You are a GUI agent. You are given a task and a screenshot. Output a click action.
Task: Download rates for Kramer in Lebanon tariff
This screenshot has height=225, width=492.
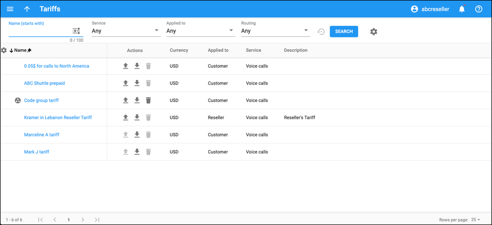[137, 117]
